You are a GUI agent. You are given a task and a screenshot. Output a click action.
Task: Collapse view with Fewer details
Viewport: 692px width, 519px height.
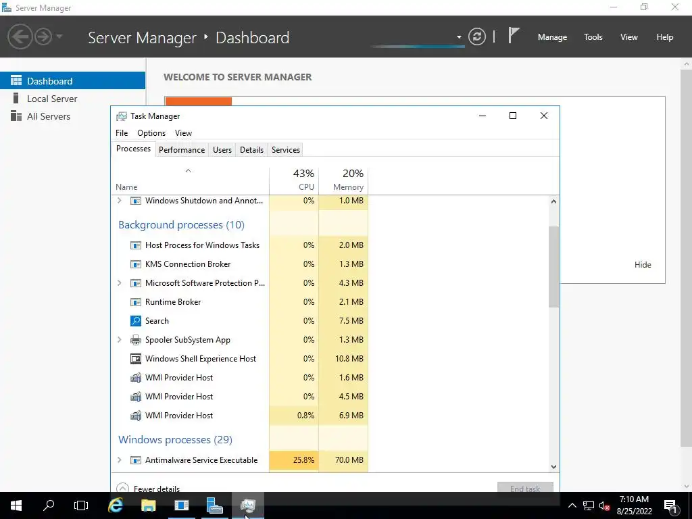pyautogui.click(x=148, y=489)
